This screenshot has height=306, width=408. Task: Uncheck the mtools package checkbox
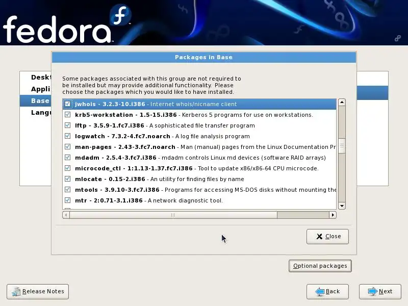pos(68,189)
